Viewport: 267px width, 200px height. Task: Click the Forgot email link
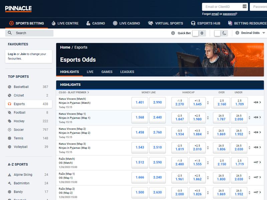tap(215, 14)
